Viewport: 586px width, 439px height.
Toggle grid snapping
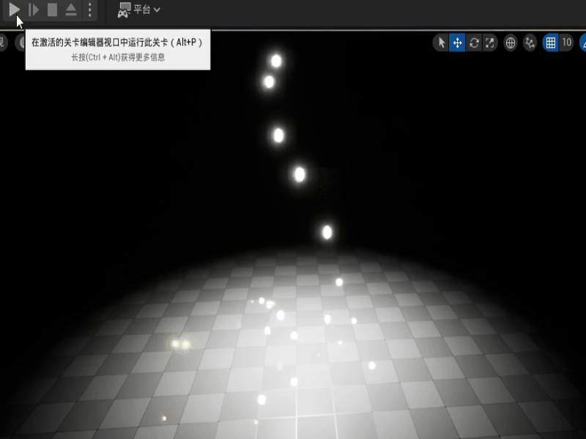[551, 43]
